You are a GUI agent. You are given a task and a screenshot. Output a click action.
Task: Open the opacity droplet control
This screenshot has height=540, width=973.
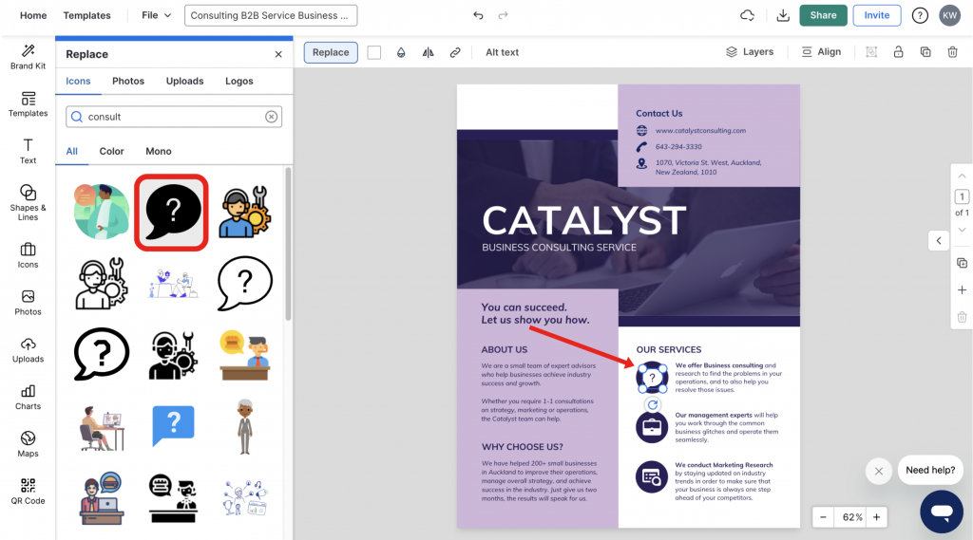(401, 53)
